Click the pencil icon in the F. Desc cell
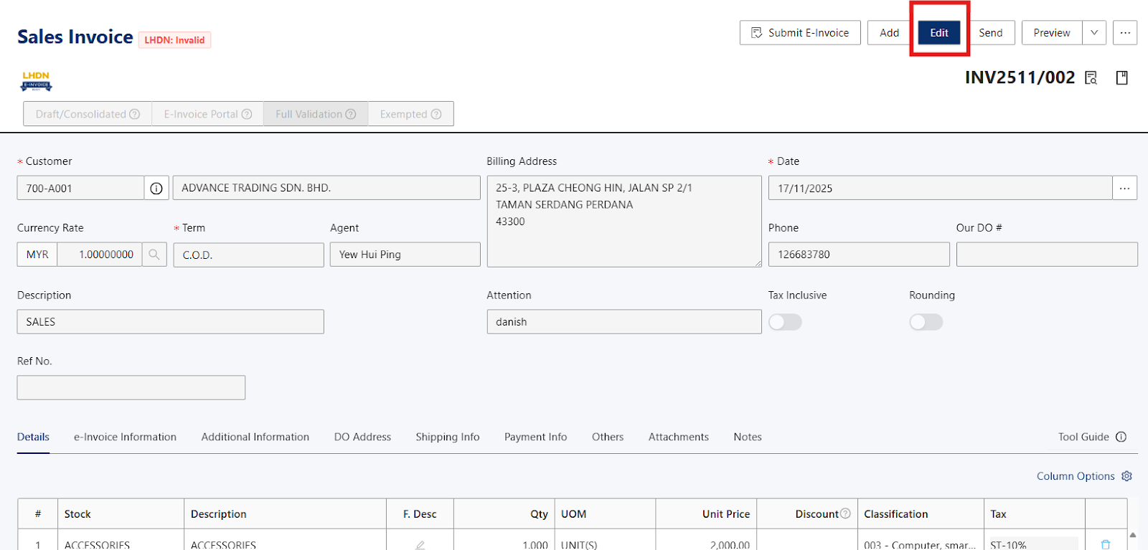The width and height of the screenshot is (1148, 550). point(420,545)
